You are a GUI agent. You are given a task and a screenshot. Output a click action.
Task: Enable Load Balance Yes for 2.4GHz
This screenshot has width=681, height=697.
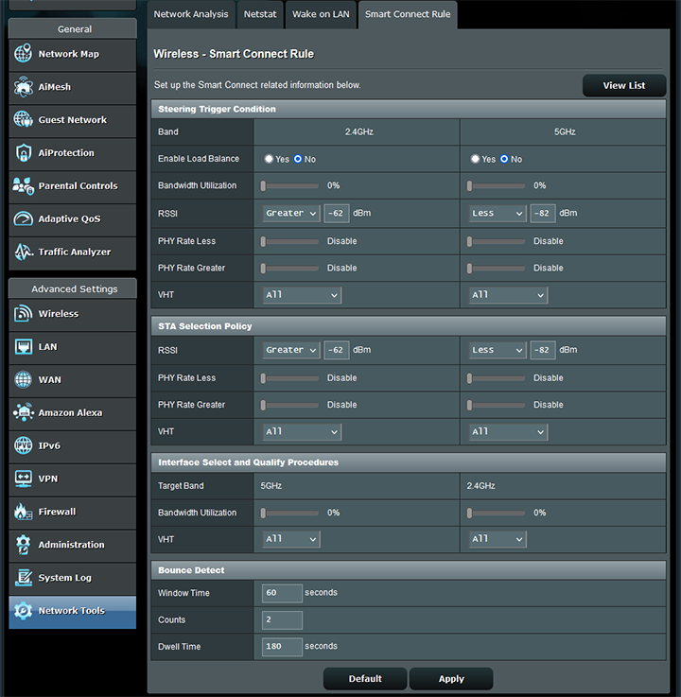[x=270, y=159]
